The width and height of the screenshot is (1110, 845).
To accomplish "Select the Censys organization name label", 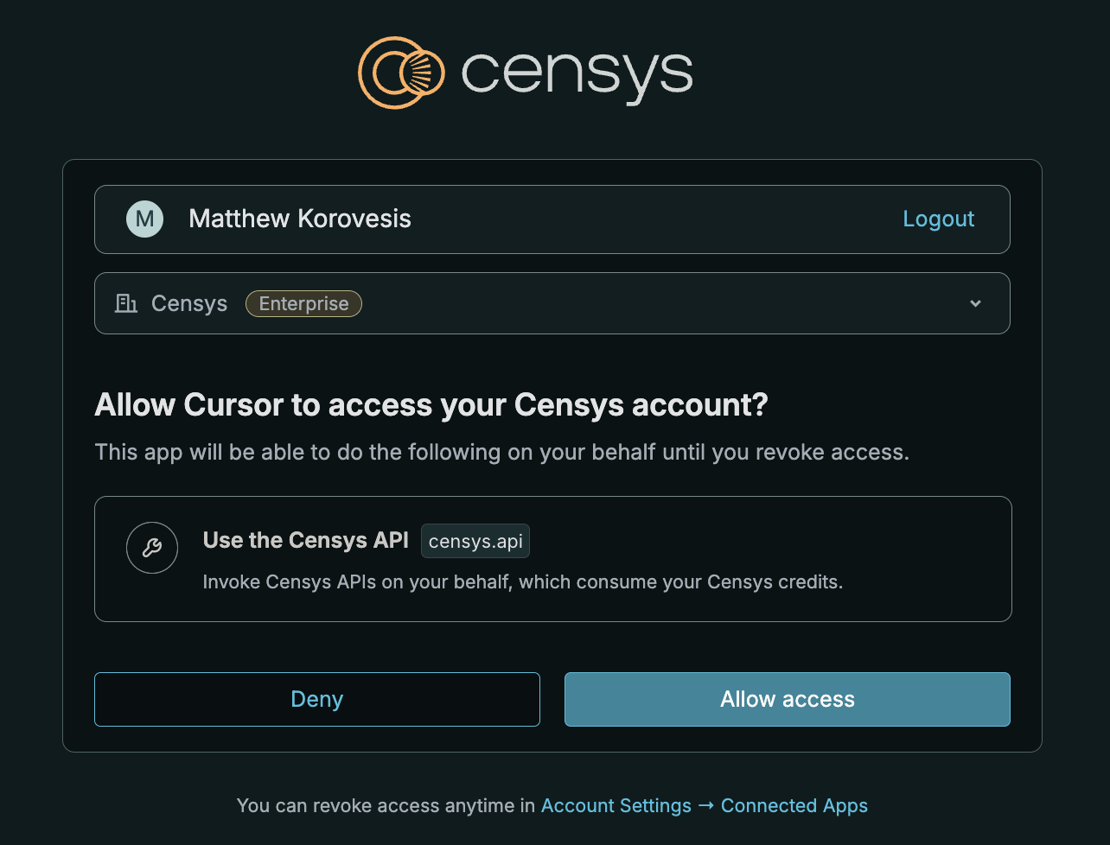I will 189,303.
